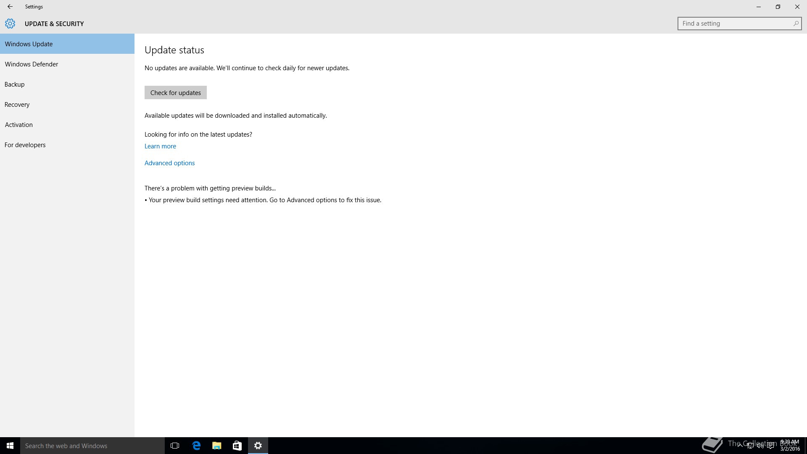Image resolution: width=807 pixels, height=454 pixels.
Task: Select Windows Defender in the sidebar
Action: tap(32, 64)
